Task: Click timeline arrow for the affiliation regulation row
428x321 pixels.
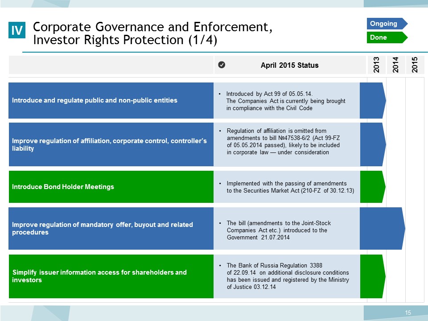Action: 373,144
